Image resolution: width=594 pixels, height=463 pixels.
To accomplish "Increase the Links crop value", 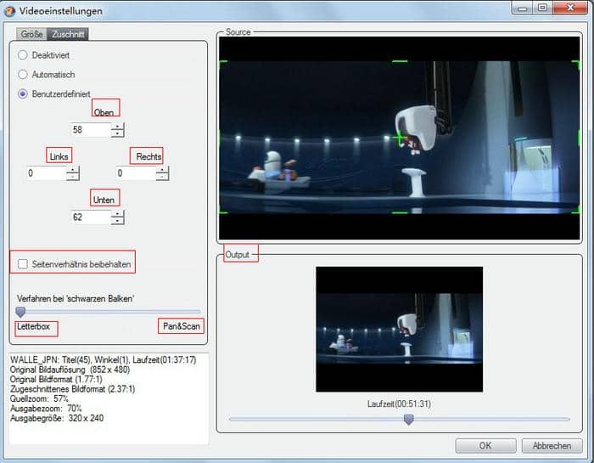I will pos(73,170).
